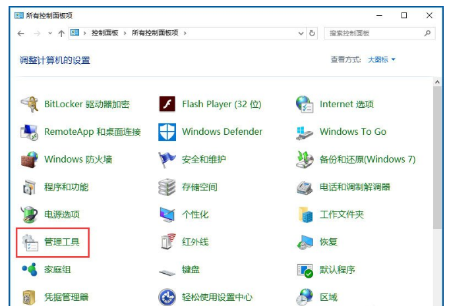Open the 红外线 infrared icon
Viewport: 449px width, 306px height.
coord(168,242)
